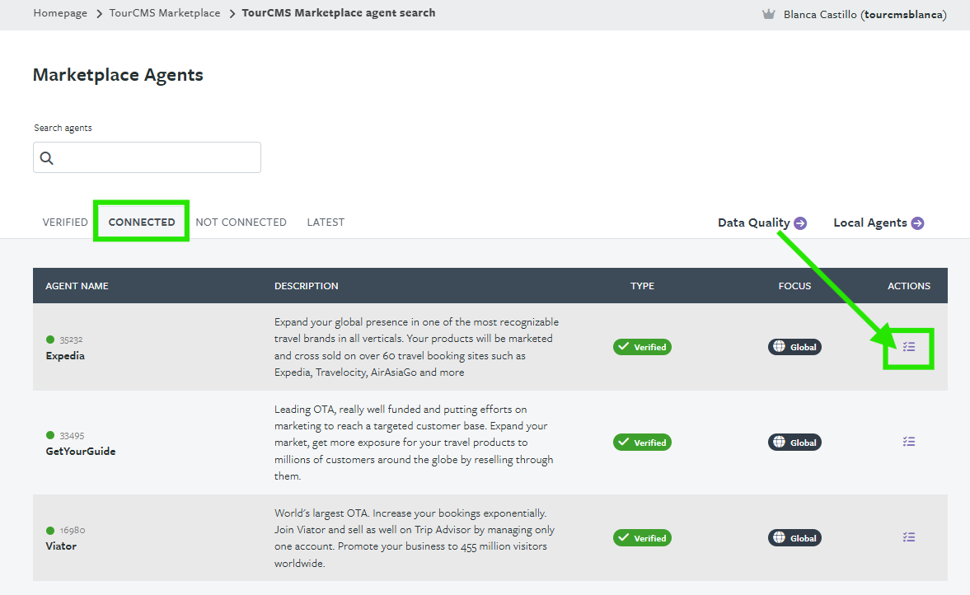The height and width of the screenshot is (595, 970).
Task: Click the DESCRIPTION column header
Action: pos(307,286)
